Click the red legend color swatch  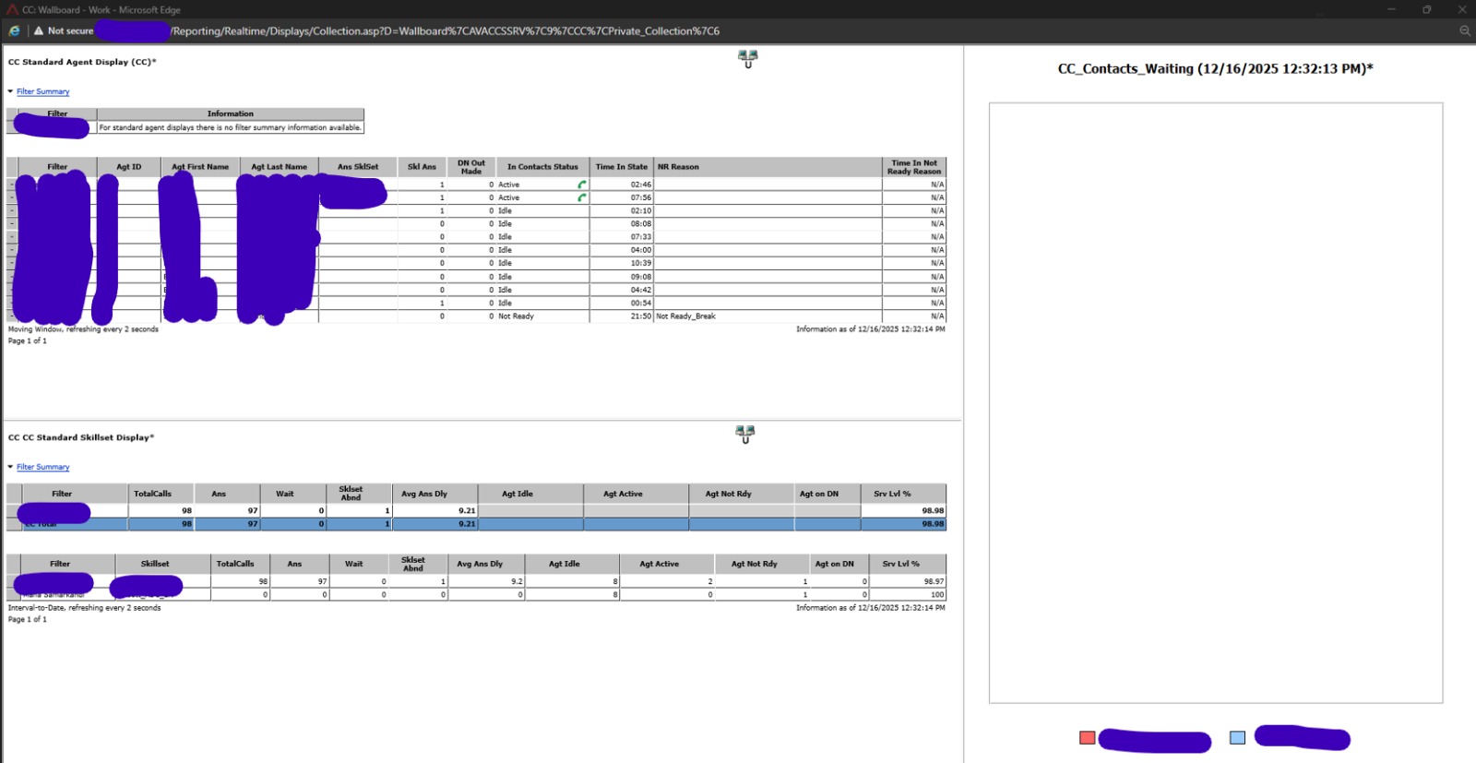pyautogui.click(x=1087, y=737)
